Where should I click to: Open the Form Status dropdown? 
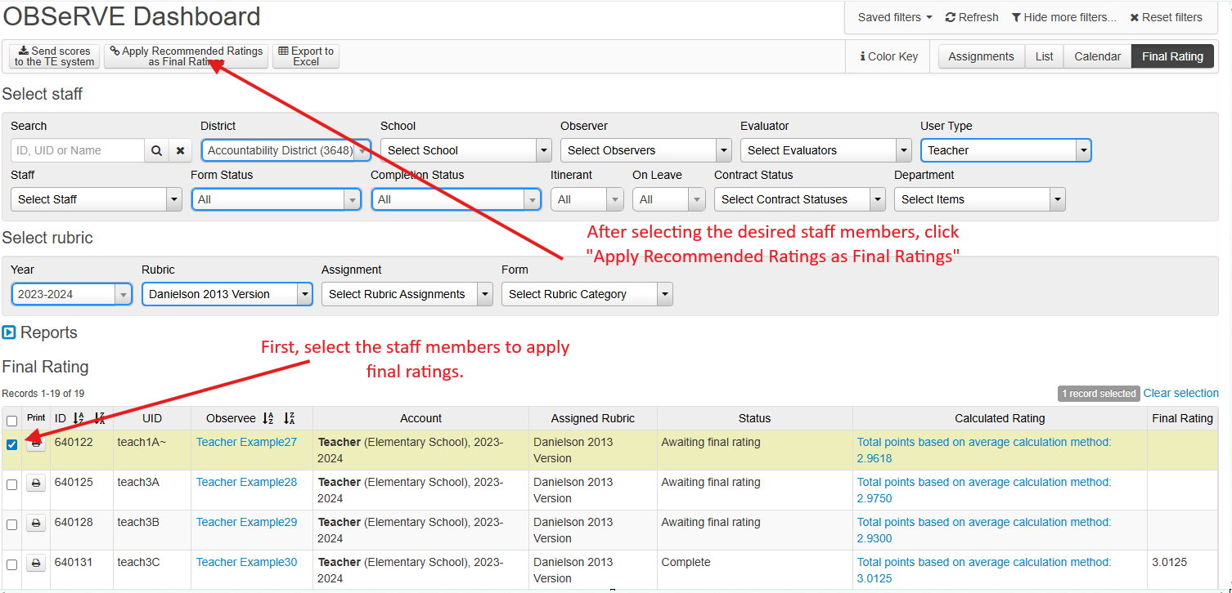[276, 199]
